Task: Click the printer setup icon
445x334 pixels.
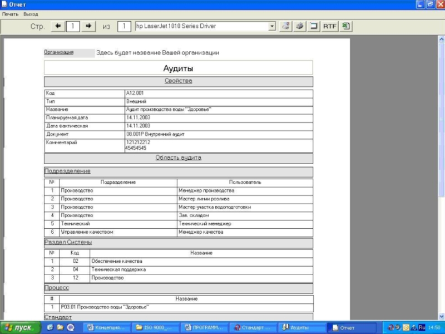Action: [286, 26]
